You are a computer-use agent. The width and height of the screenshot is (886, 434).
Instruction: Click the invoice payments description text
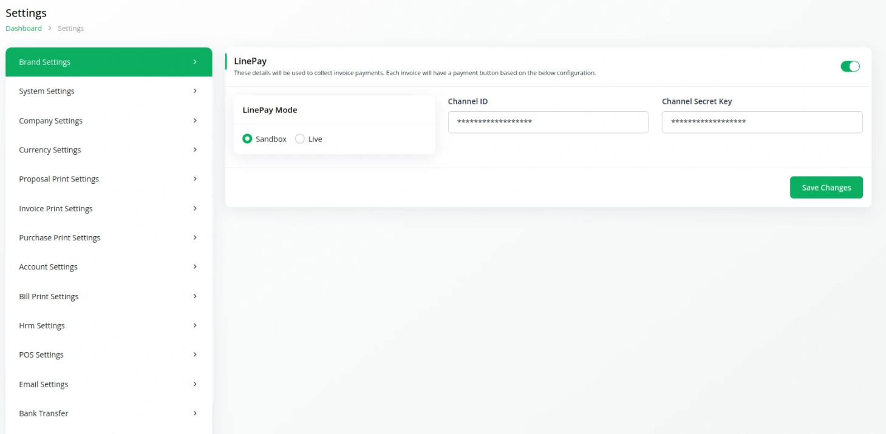(415, 73)
